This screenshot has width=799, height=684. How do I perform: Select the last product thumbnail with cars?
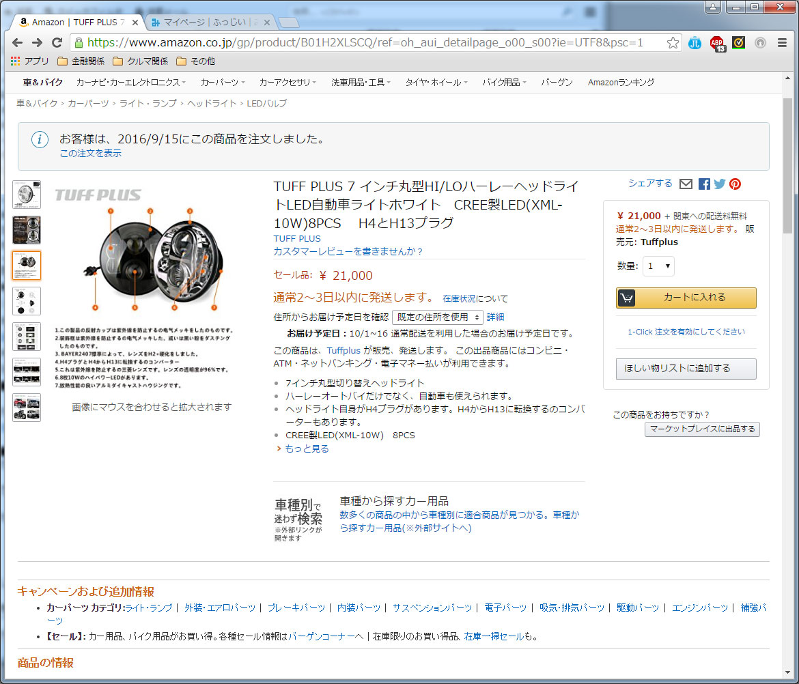(x=27, y=408)
